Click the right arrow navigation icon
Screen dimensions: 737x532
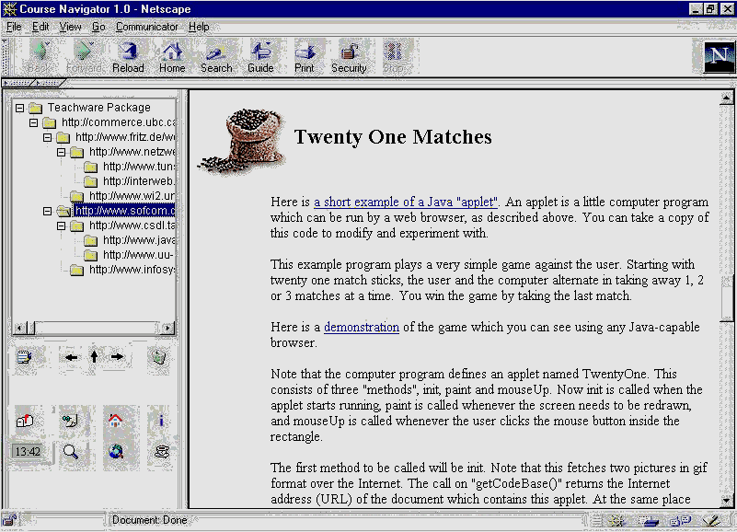[117, 357]
